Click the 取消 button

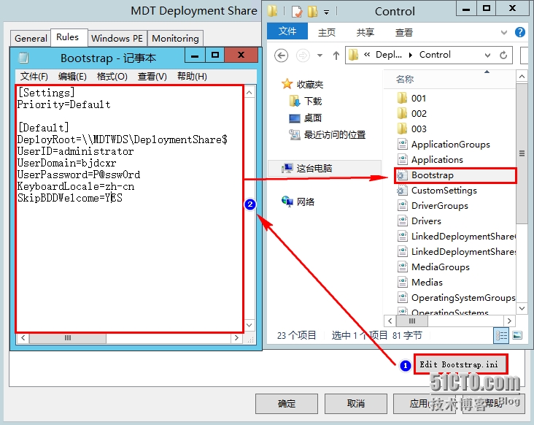[355, 404]
